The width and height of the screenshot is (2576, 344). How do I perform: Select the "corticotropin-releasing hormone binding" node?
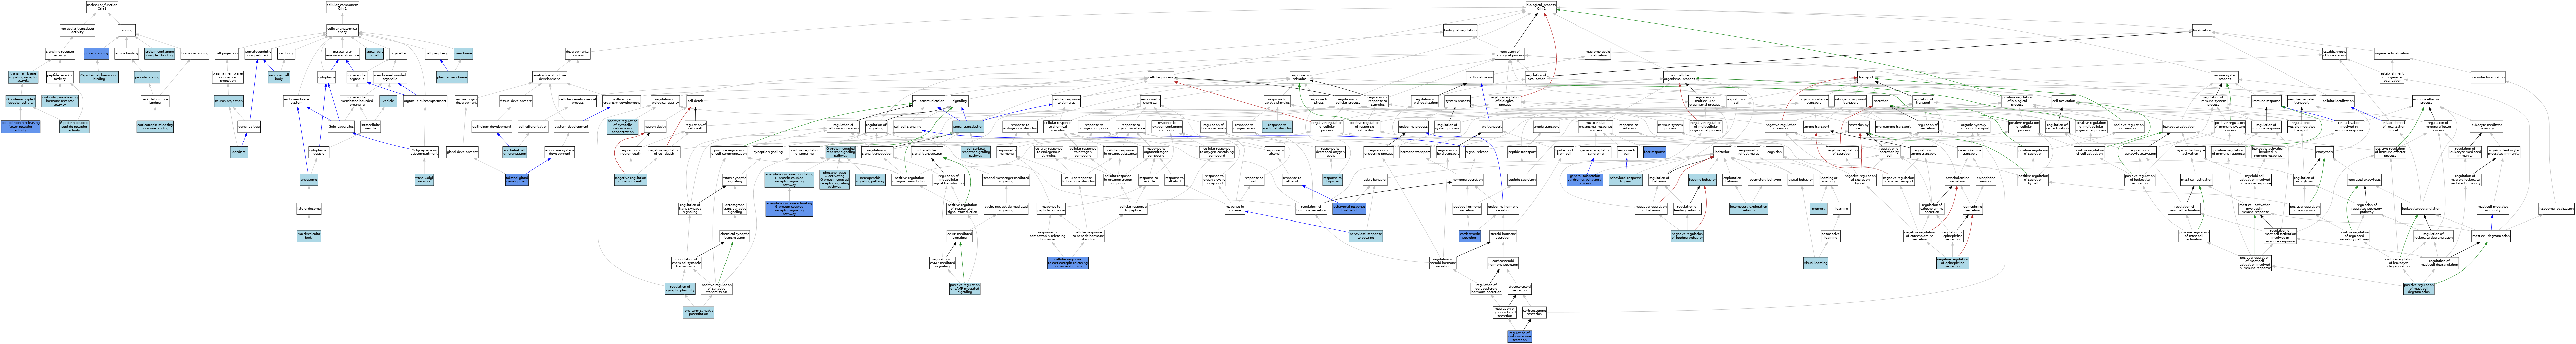155,127
